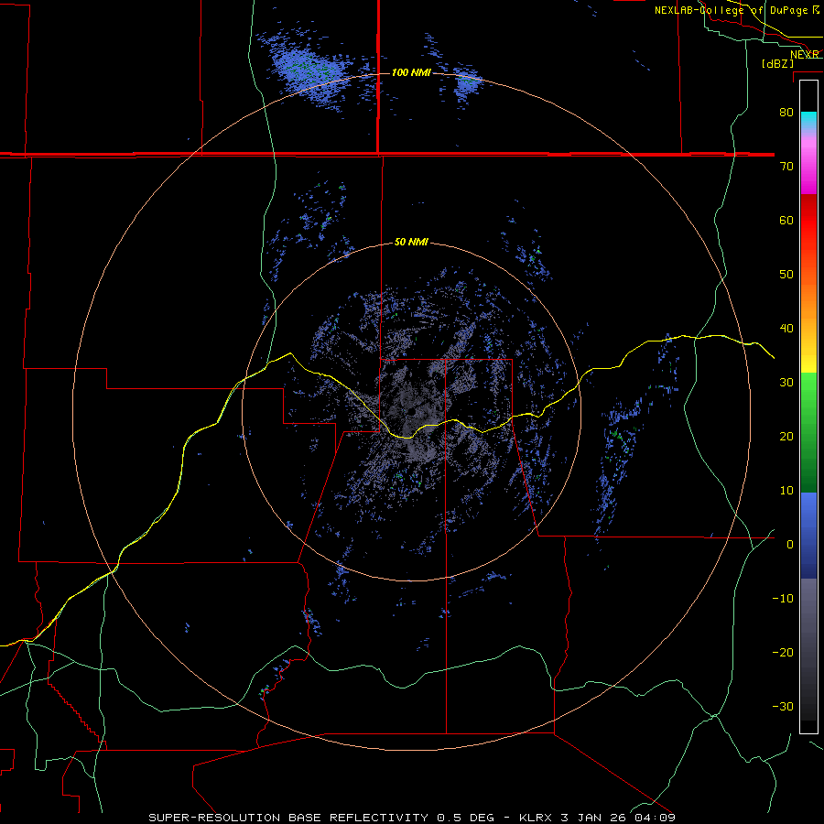The image size is (824, 824).
Task: Click the 50 NMI range ring label
Action: point(411,243)
